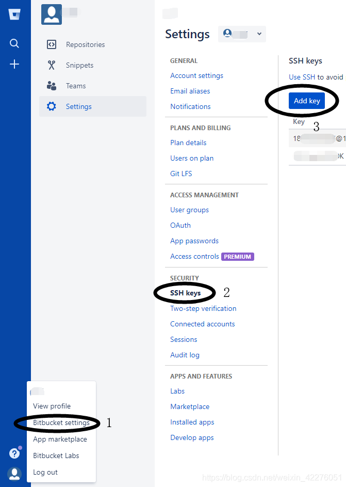Click the Settings page title
Image resolution: width=346 pixels, height=487 pixels.
(x=188, y=34)
